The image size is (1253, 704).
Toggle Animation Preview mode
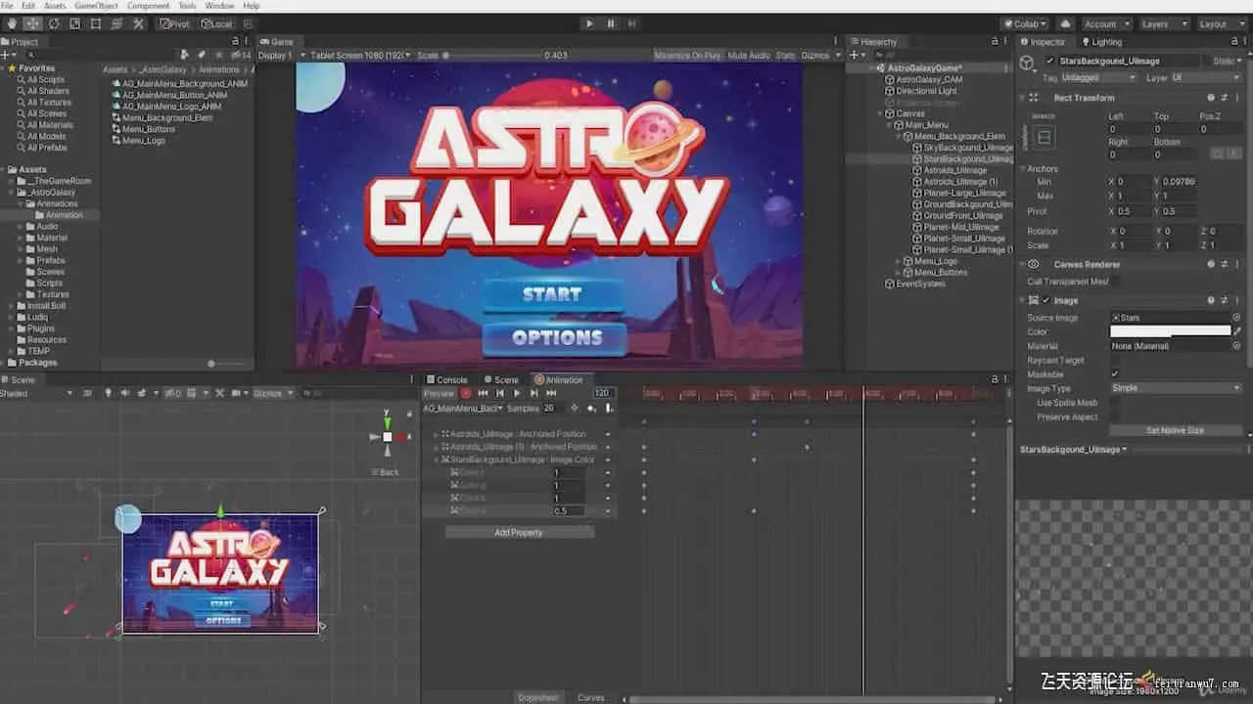pyautogui.click(x=440, y=393)
